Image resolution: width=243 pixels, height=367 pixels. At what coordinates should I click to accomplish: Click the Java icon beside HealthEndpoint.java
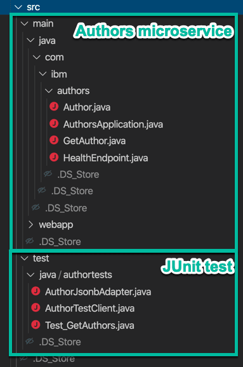tap(54, 157)
